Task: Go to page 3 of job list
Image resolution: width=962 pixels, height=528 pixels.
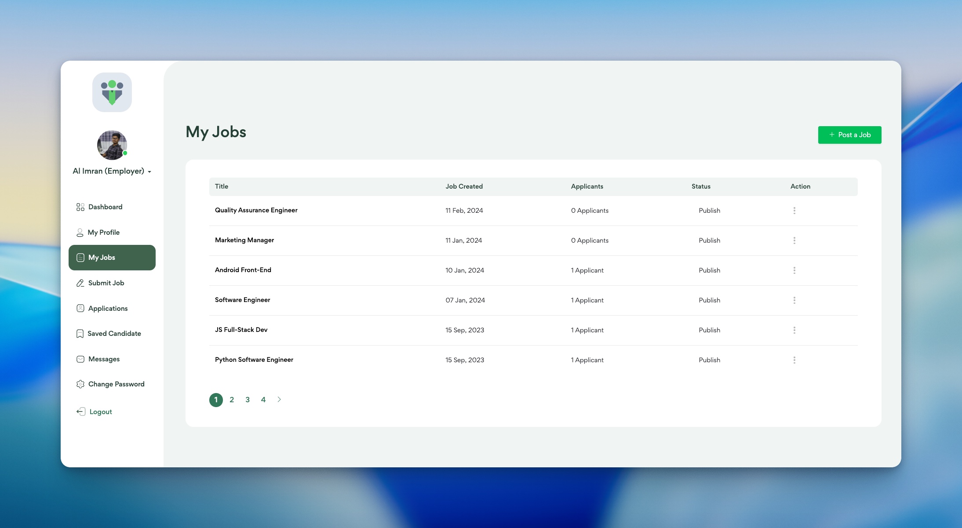Action: (248, 400)
